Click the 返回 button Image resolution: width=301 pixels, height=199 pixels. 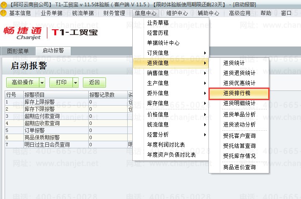click(x=94, y=83)
